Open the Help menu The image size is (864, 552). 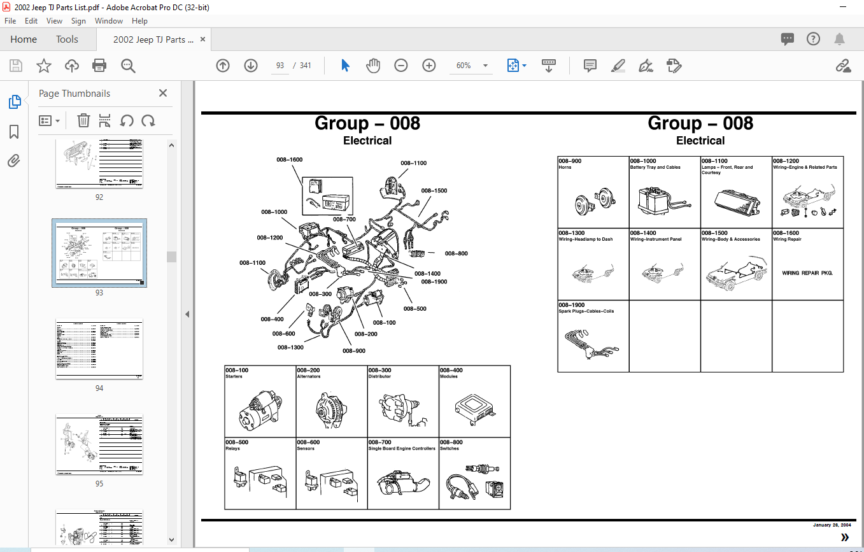(x=139, y=21)
